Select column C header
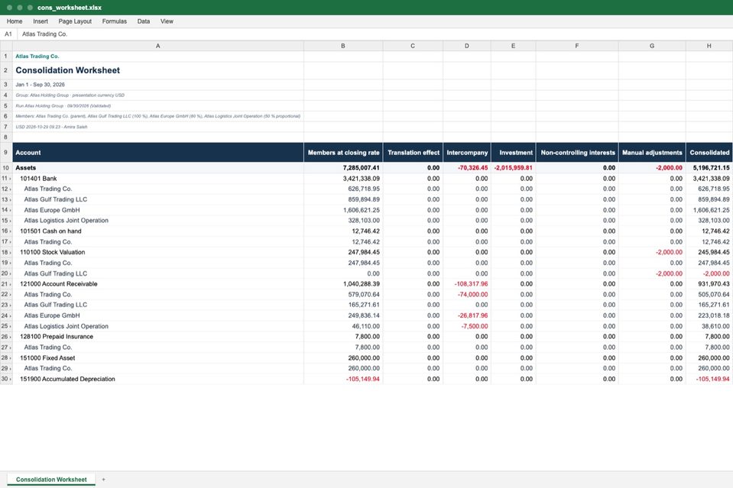733x488 pixels. 413,46
